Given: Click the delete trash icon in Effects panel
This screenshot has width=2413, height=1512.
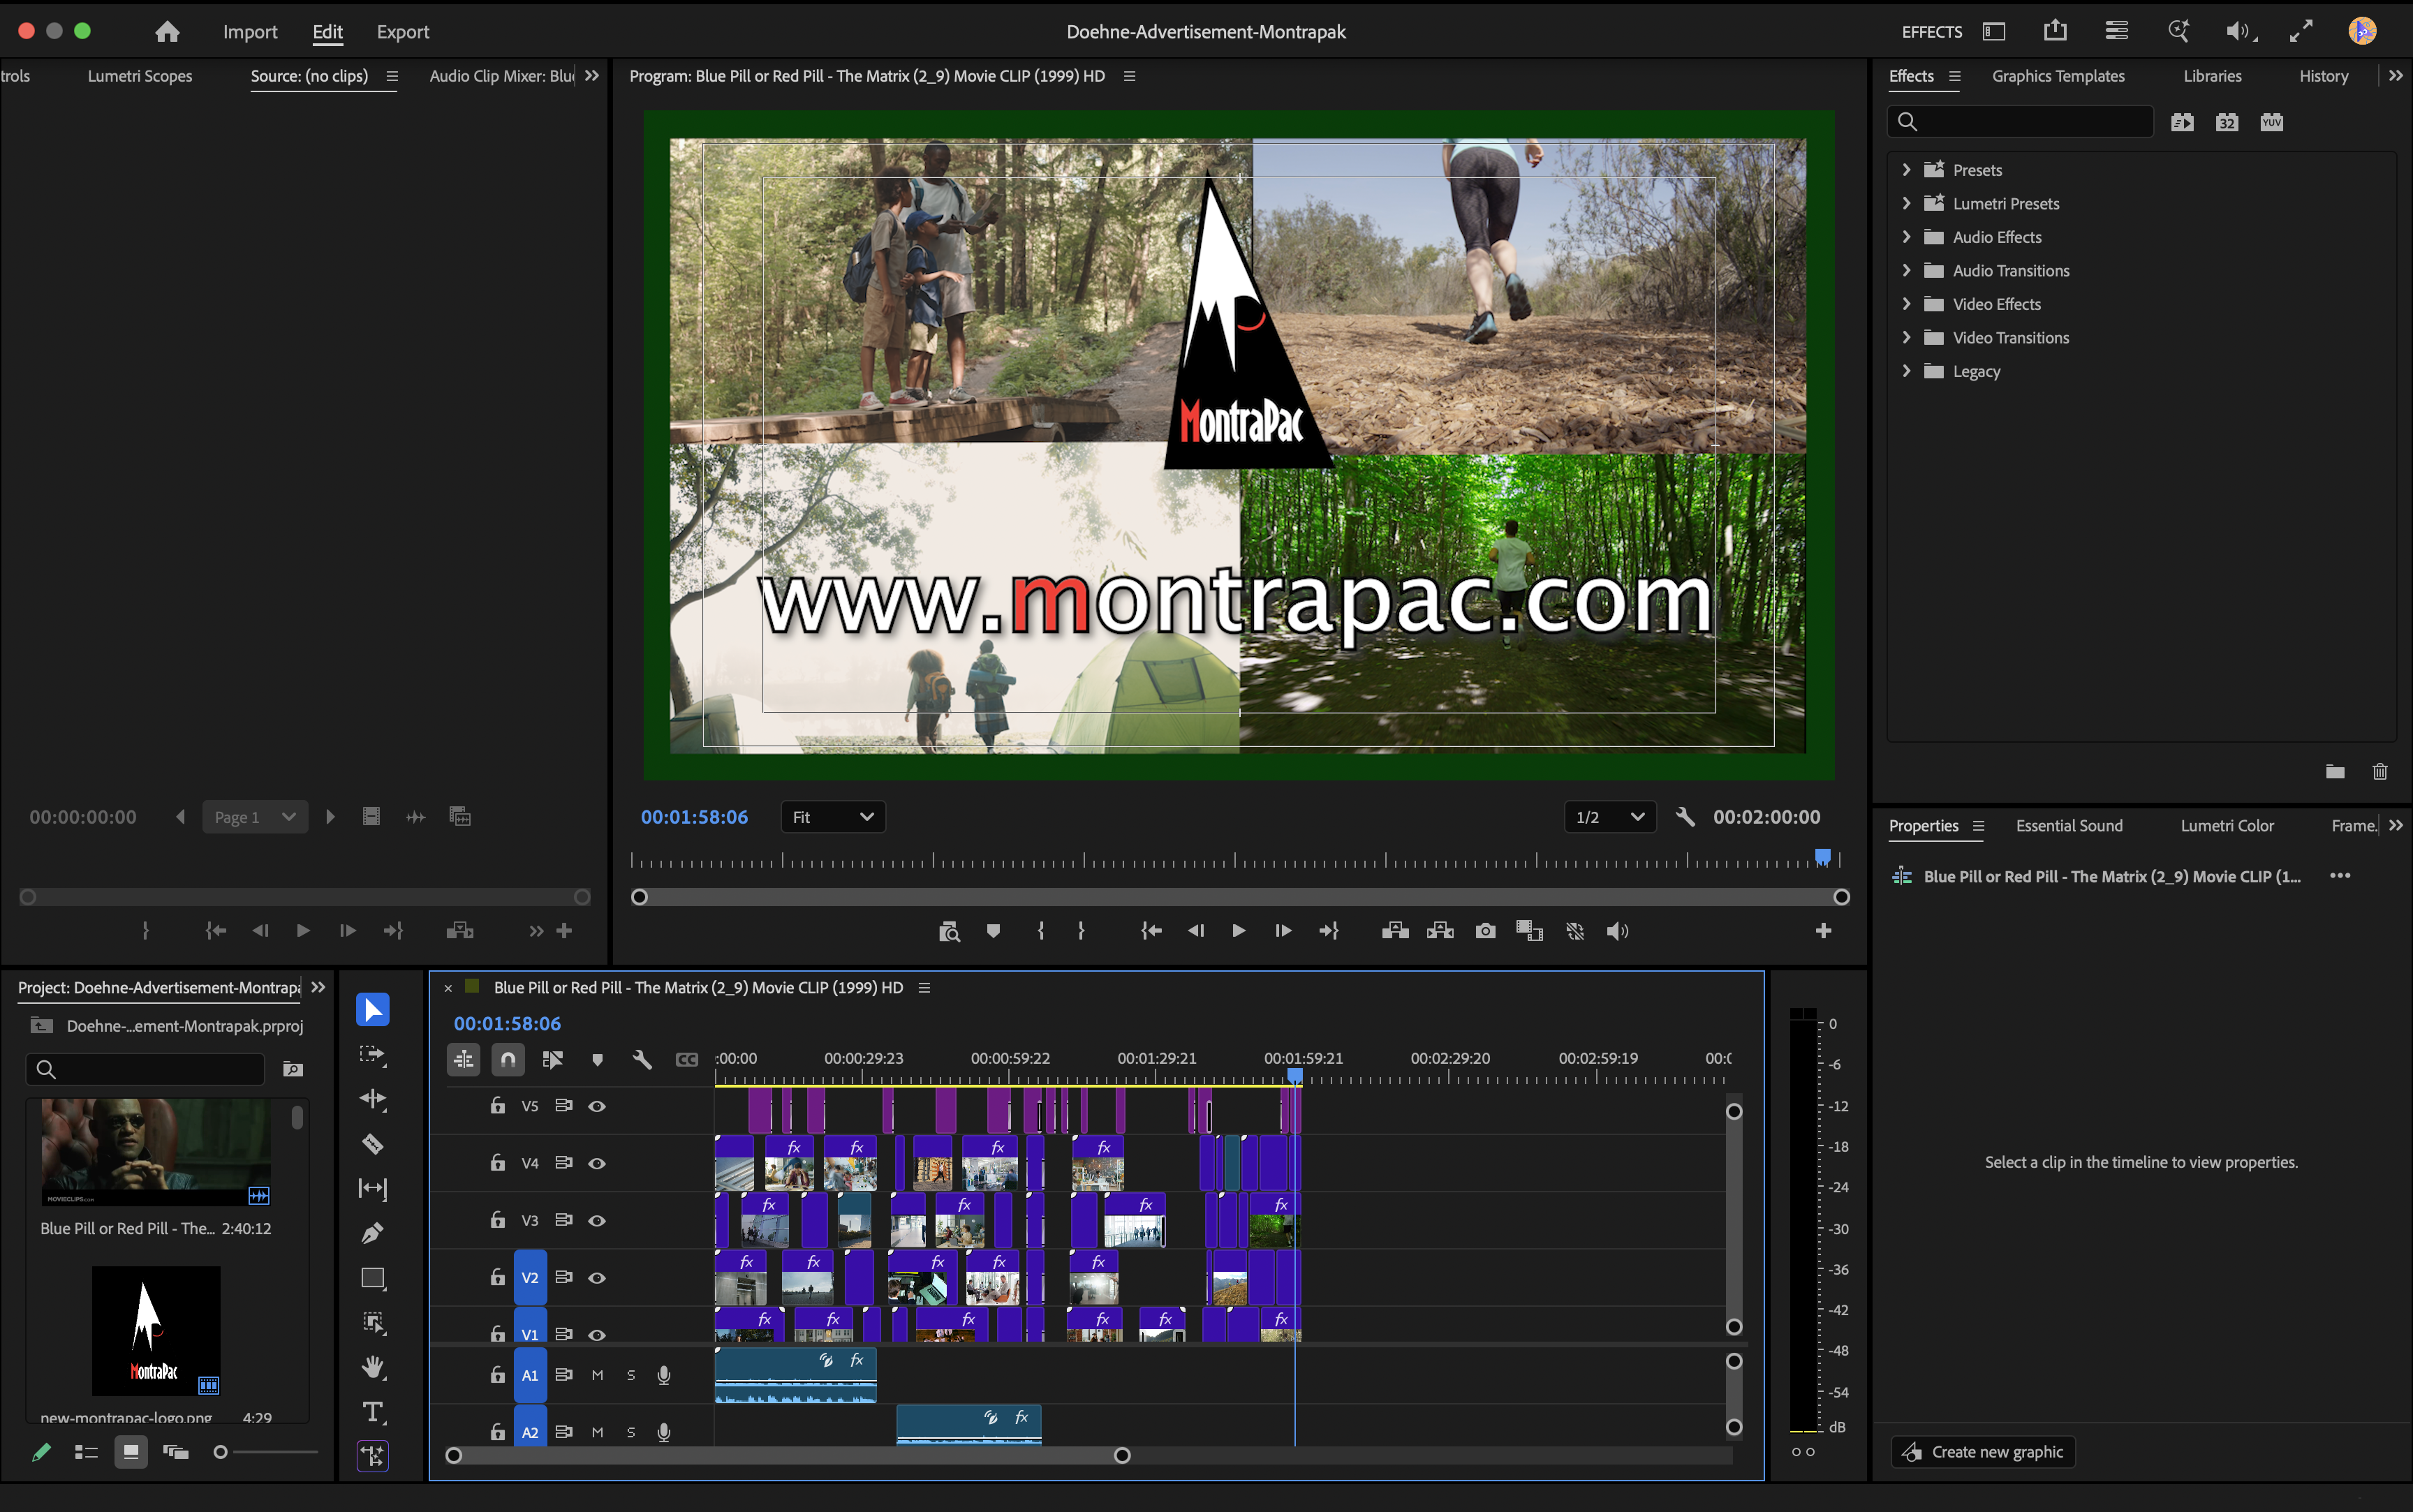Looking at the screenshot, I should 2380,771.
